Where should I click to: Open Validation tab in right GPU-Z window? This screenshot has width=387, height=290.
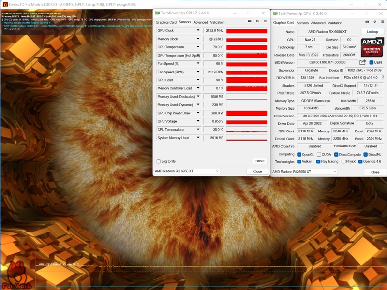(335, 23)
